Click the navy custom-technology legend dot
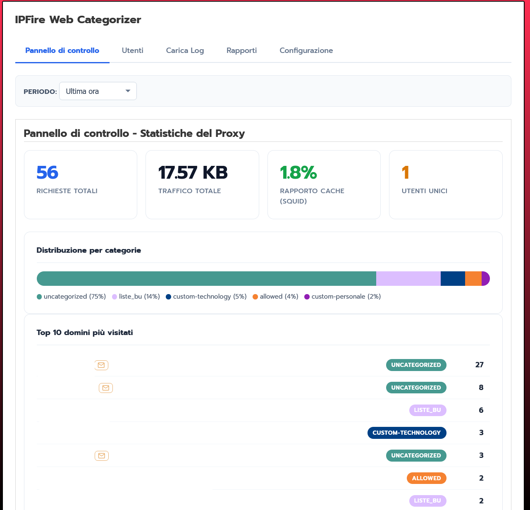Screen dimensions: 530x510 (x=169, y=297)
